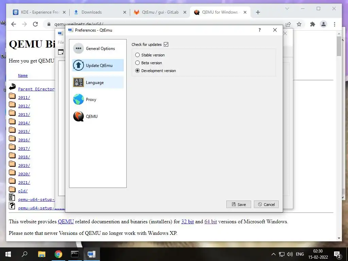Open File menu in QtEmu main window
Screen dimensions: 348x261
click(x=61, y=42)
